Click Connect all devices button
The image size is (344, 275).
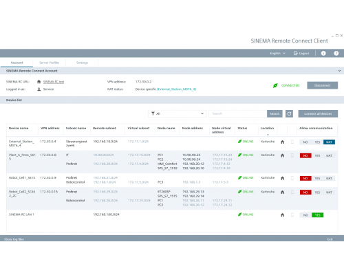[x=318, y=113]
